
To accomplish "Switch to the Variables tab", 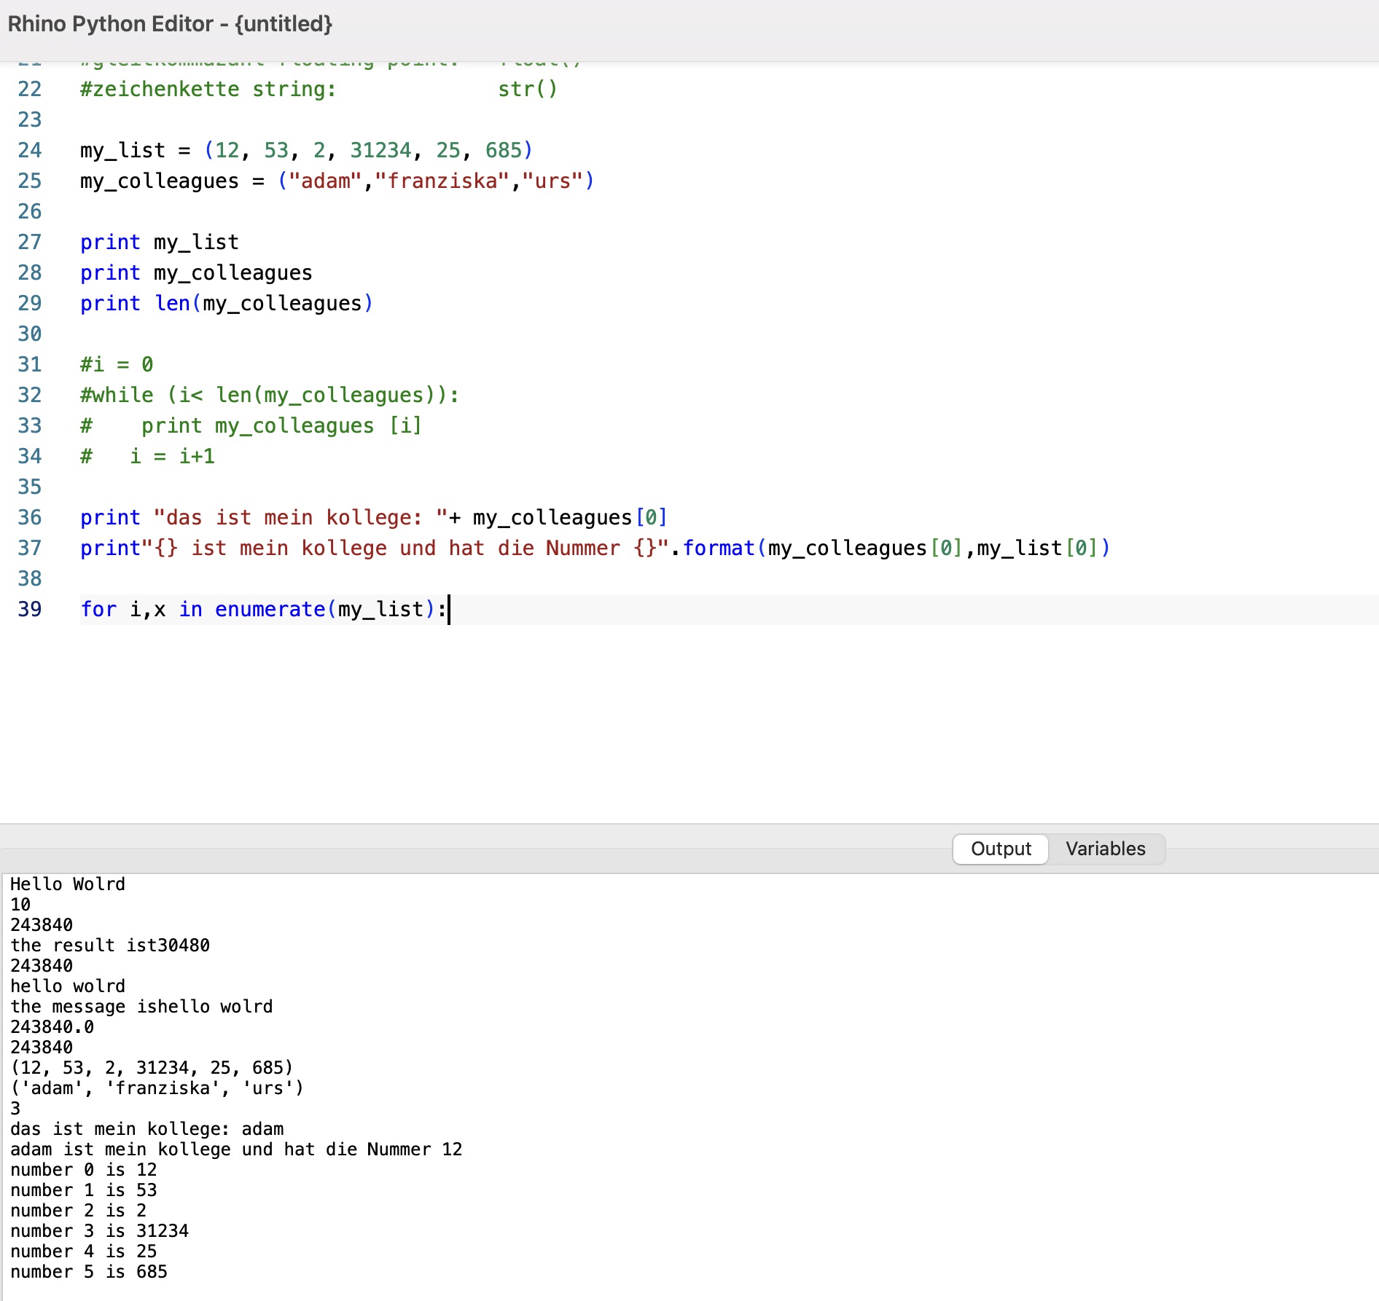I will click(x=1105, y=849).
